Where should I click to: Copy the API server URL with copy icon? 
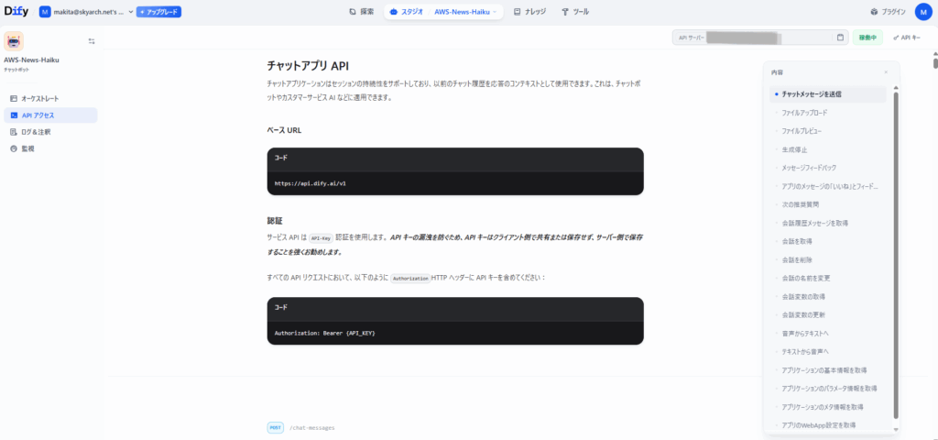(840, 38)
